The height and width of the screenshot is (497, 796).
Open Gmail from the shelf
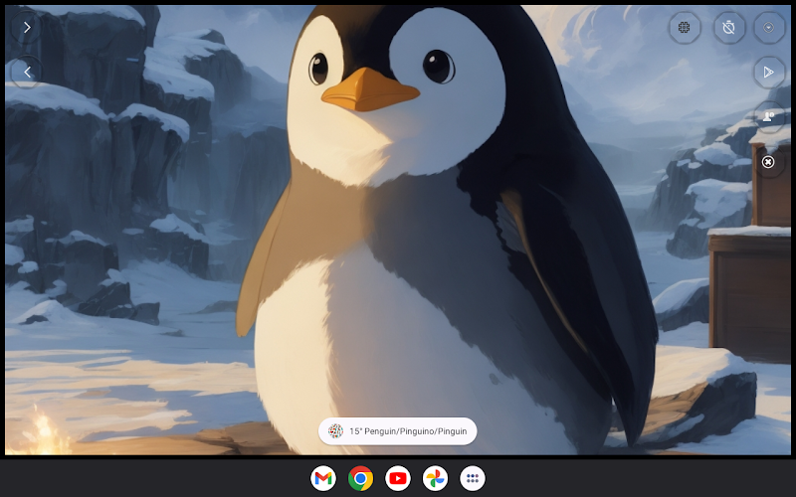323,478
